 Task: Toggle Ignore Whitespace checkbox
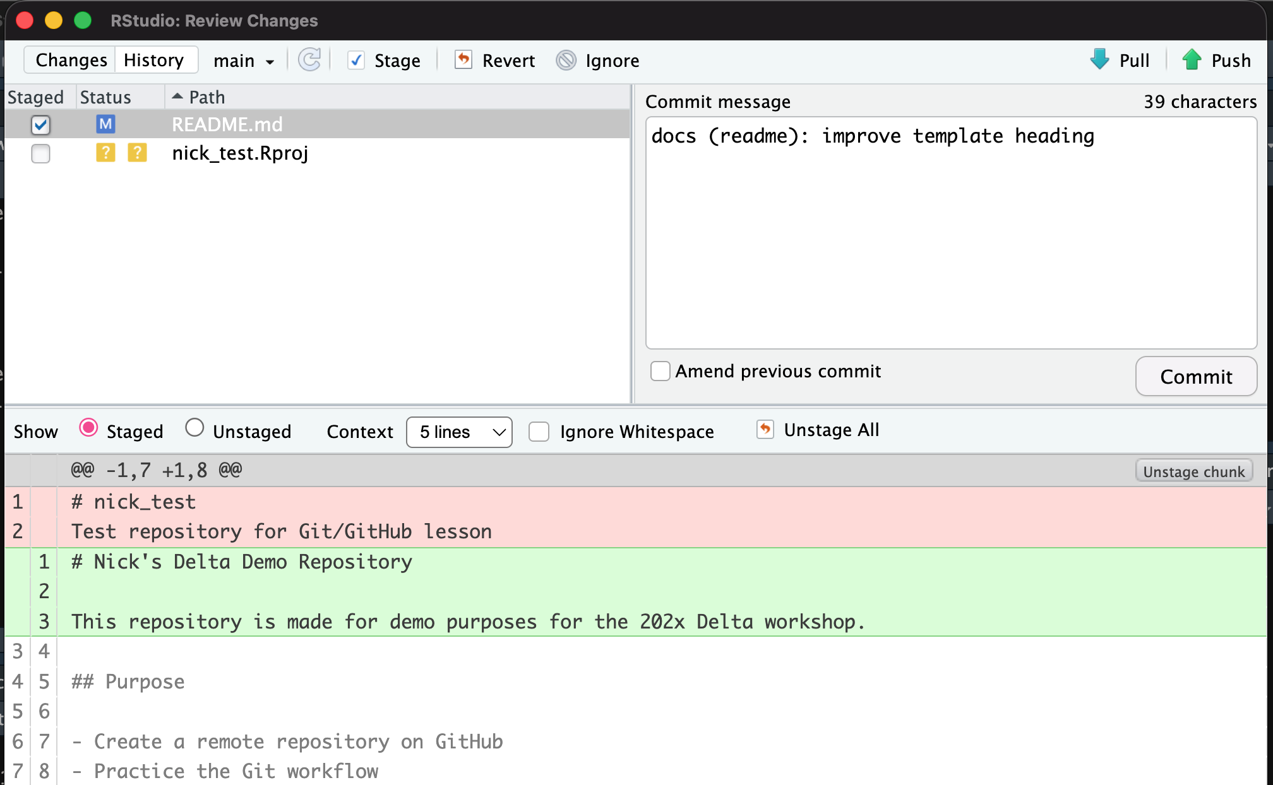pos(539,432)
